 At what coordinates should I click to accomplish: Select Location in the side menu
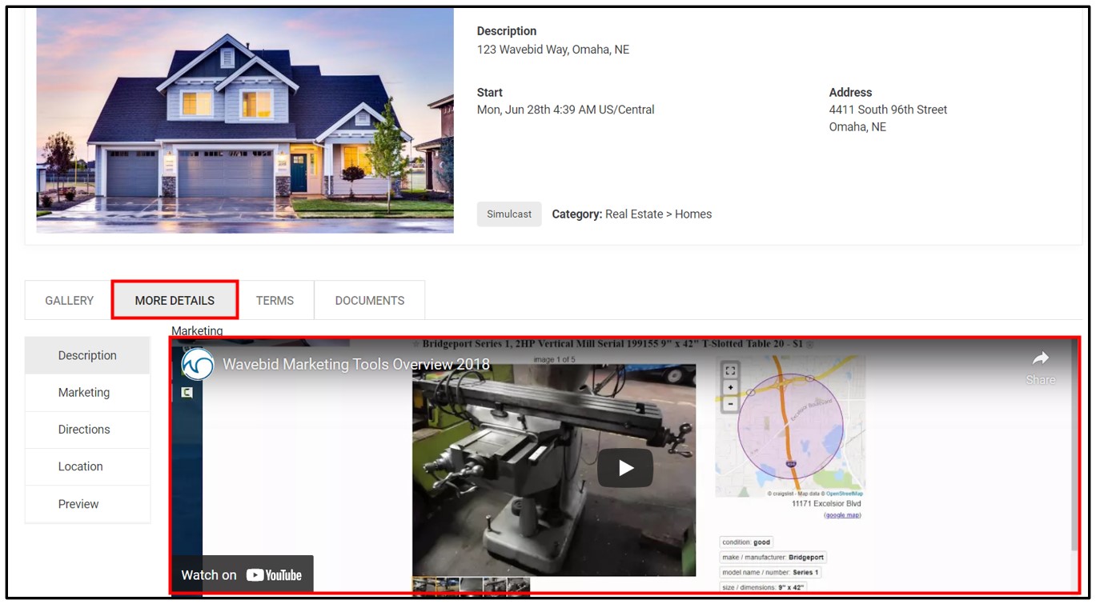tap(87, 466)
